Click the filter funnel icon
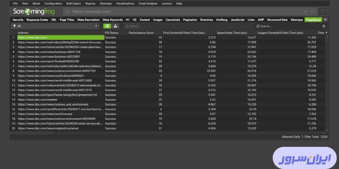This screenshot has width=339, height=169. [14, 26]
